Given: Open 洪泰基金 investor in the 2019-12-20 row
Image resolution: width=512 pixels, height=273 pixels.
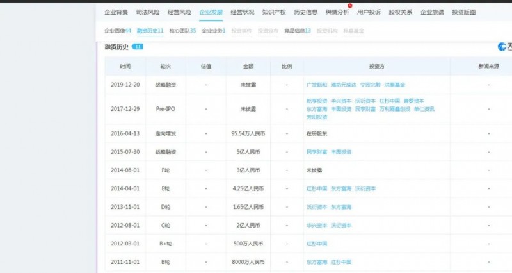Looking at the screenshot, I should tap(395, 85).
